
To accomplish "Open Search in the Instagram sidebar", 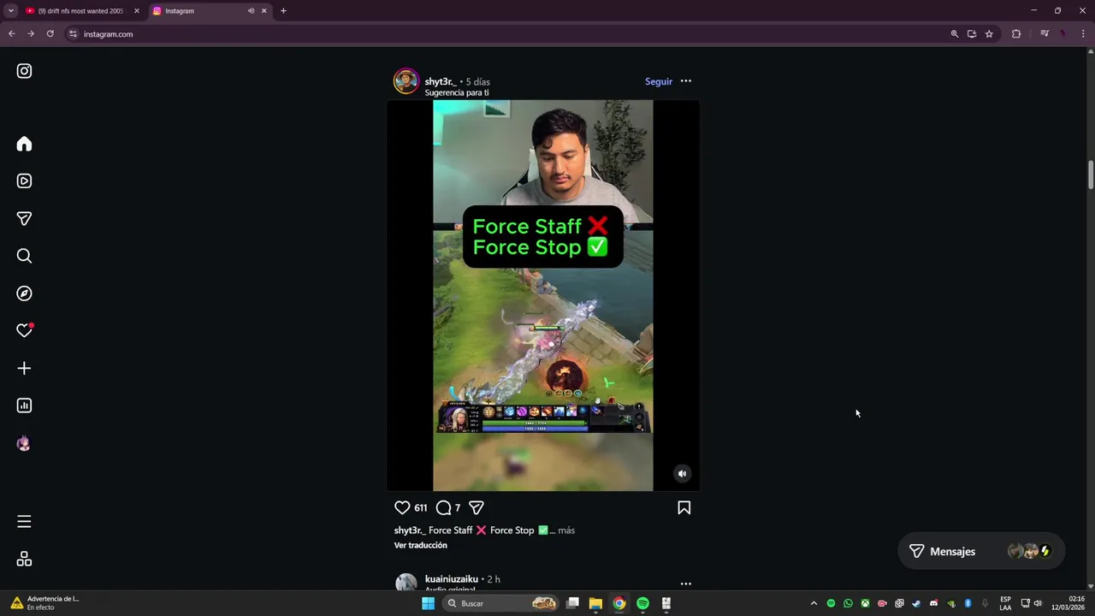I will (24, 256).
